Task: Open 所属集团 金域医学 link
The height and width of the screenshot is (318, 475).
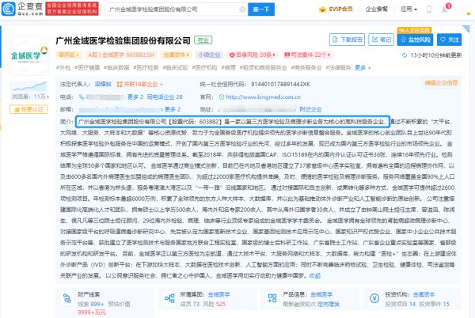Action: tap(218, 294)
